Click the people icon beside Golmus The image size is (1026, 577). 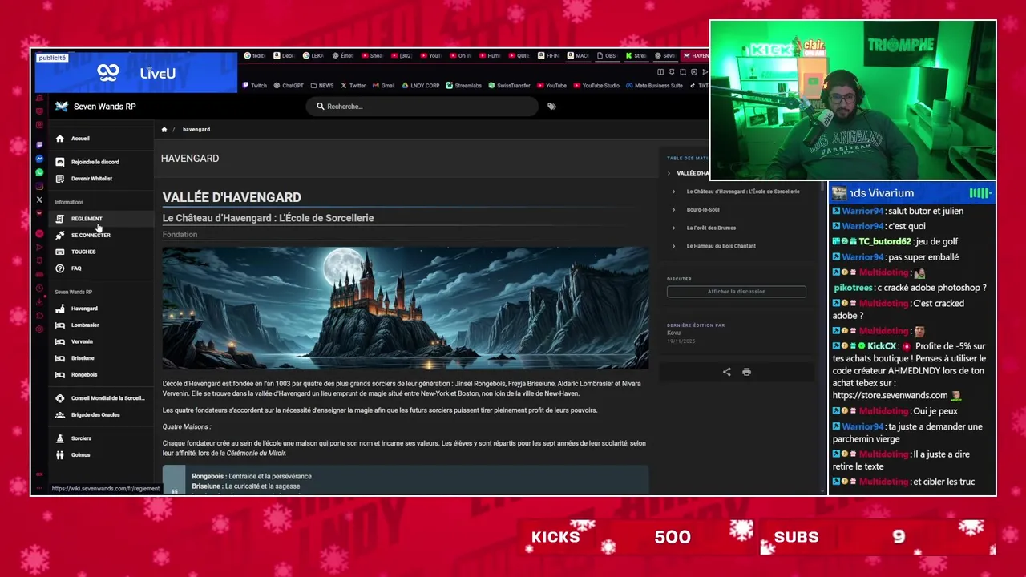point(59,455)
